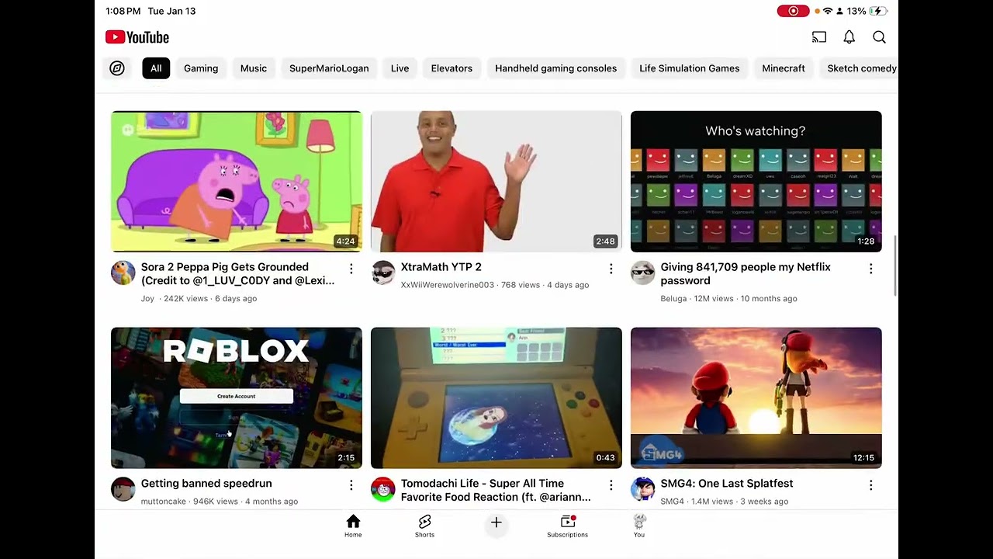993x559 pixels.
Task: Open more options for XtraMath YTP 2
Action: point(611,269)
